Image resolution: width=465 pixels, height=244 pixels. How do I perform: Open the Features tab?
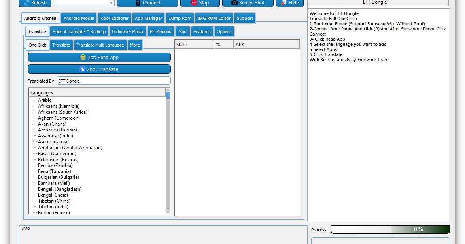[202, 32]
